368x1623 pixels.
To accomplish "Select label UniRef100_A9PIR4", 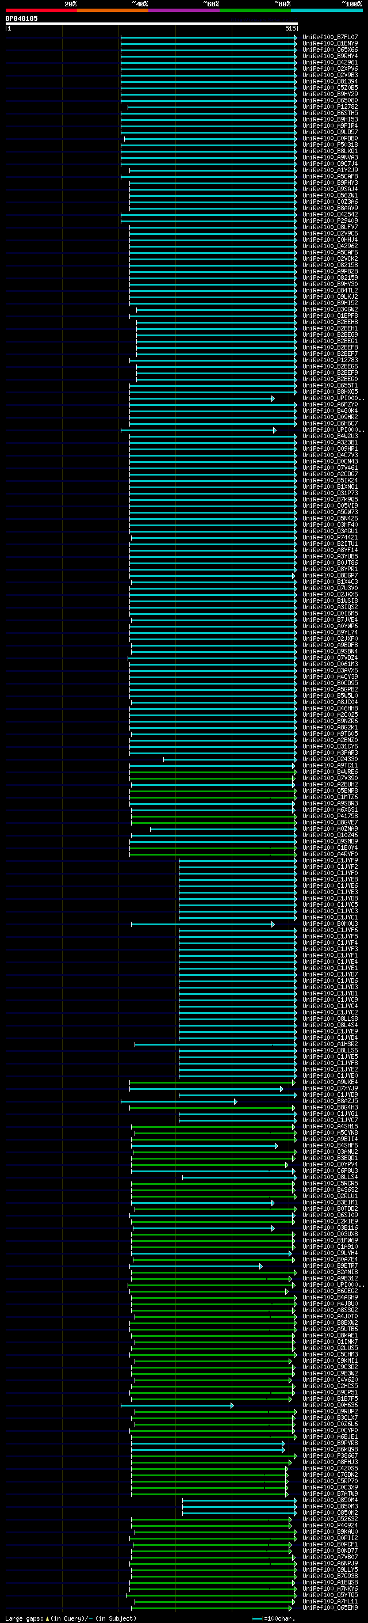I will tap(330, 126).
